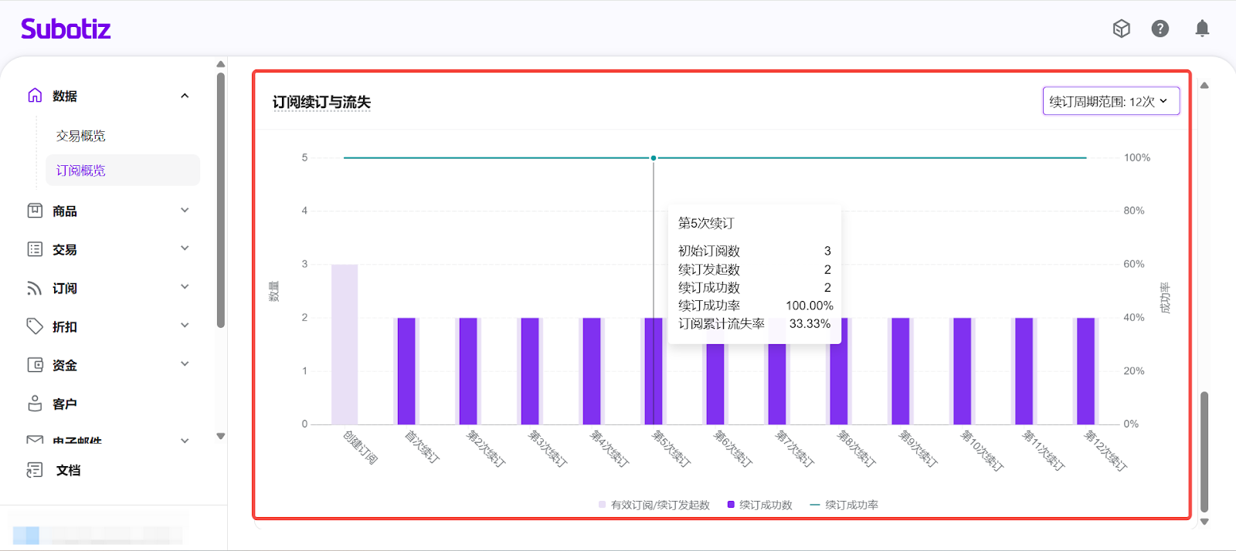Image resolution: width=1236 pixels, height=551 pixels.
Task: Collapse the 数据 menu section
Action: pos(185,96)
